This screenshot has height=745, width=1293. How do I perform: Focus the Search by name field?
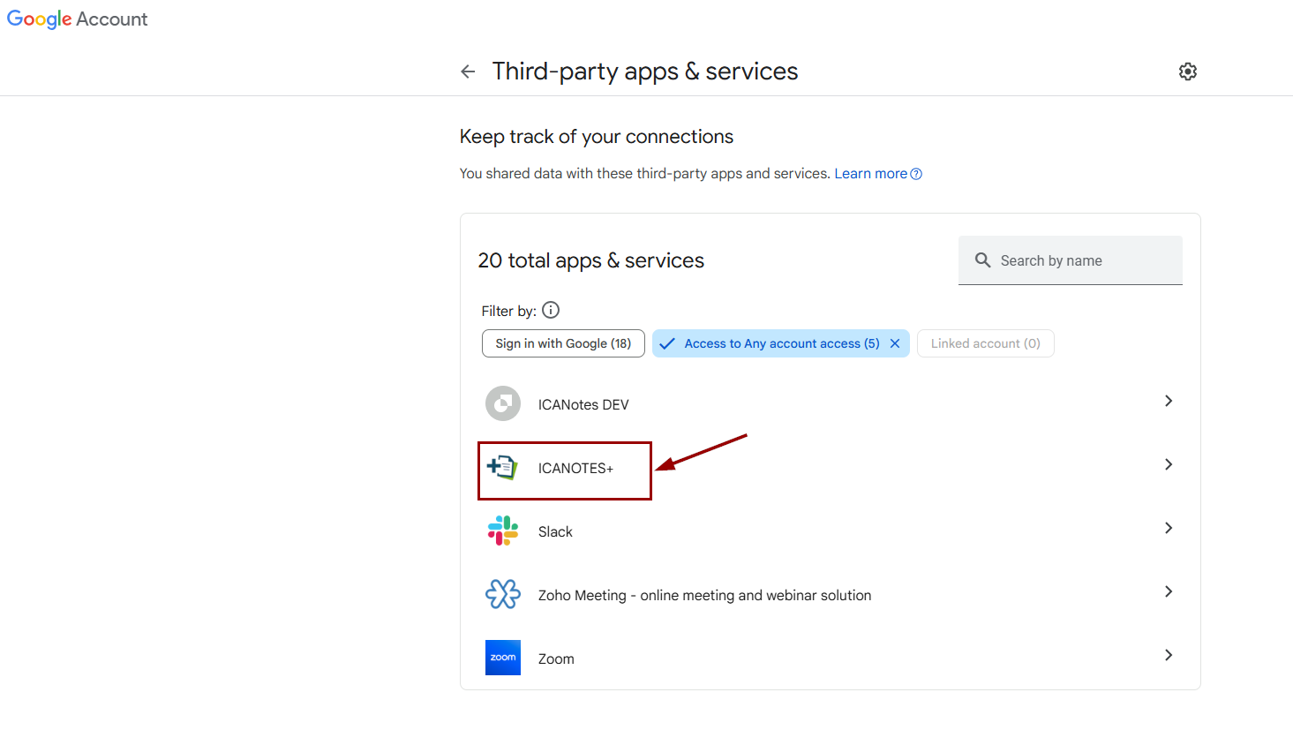[x=1071, y=260]
